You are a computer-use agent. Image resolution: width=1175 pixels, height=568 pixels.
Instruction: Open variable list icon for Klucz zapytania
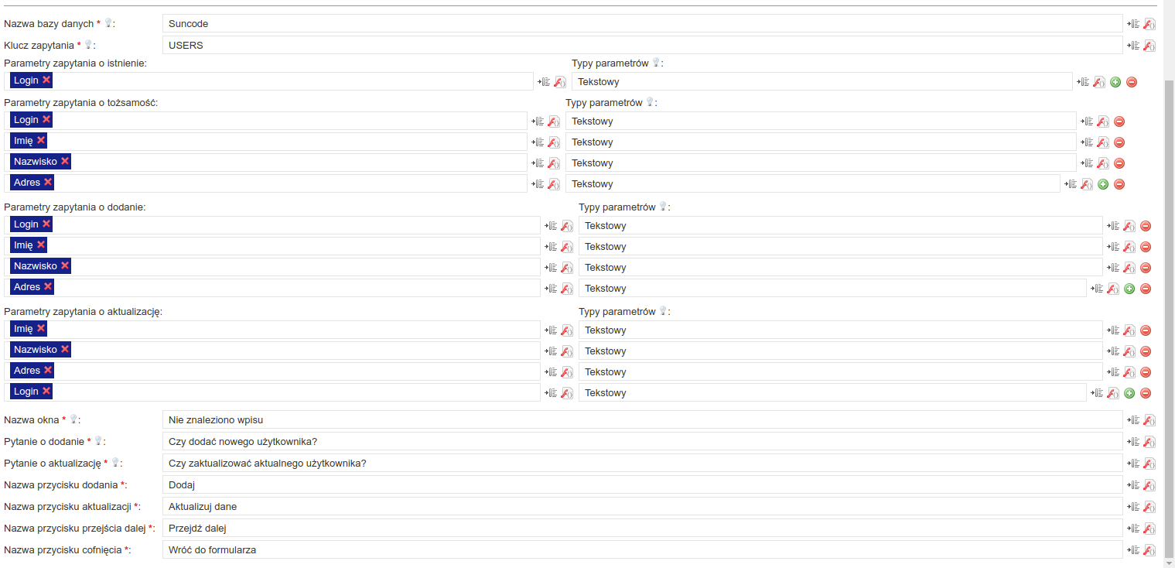pyautogui.click(x=1133, y=46)
